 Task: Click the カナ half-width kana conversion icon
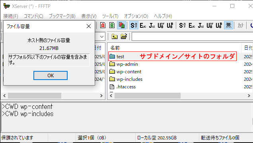click(x=241, y=25)
